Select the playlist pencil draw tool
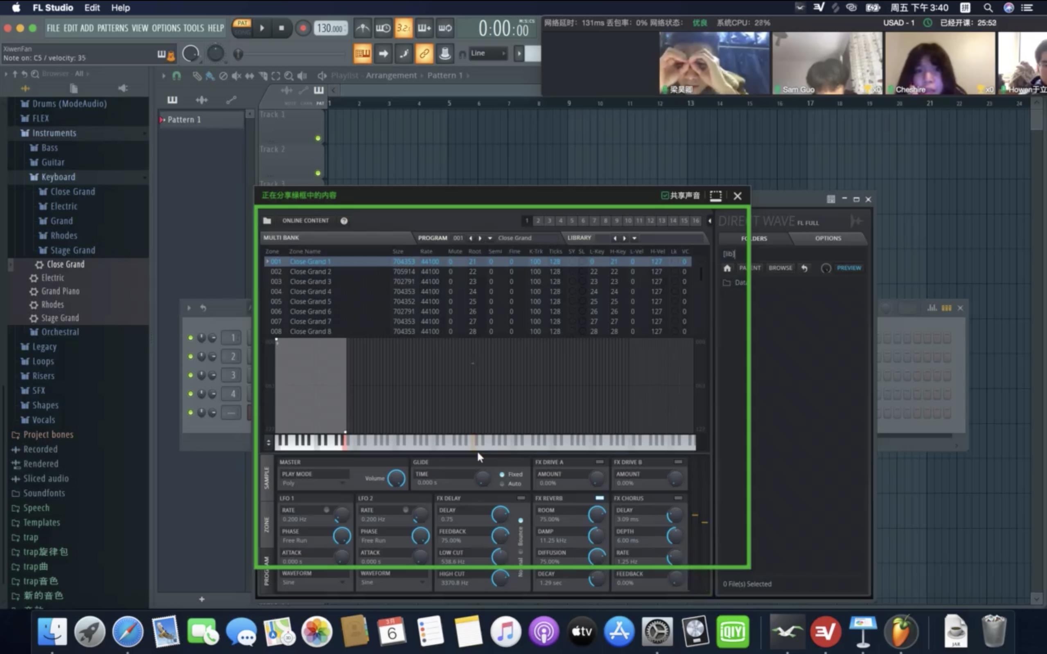Image resolution: width=1047 pixels, height=654 pixels. coord(197,76)
